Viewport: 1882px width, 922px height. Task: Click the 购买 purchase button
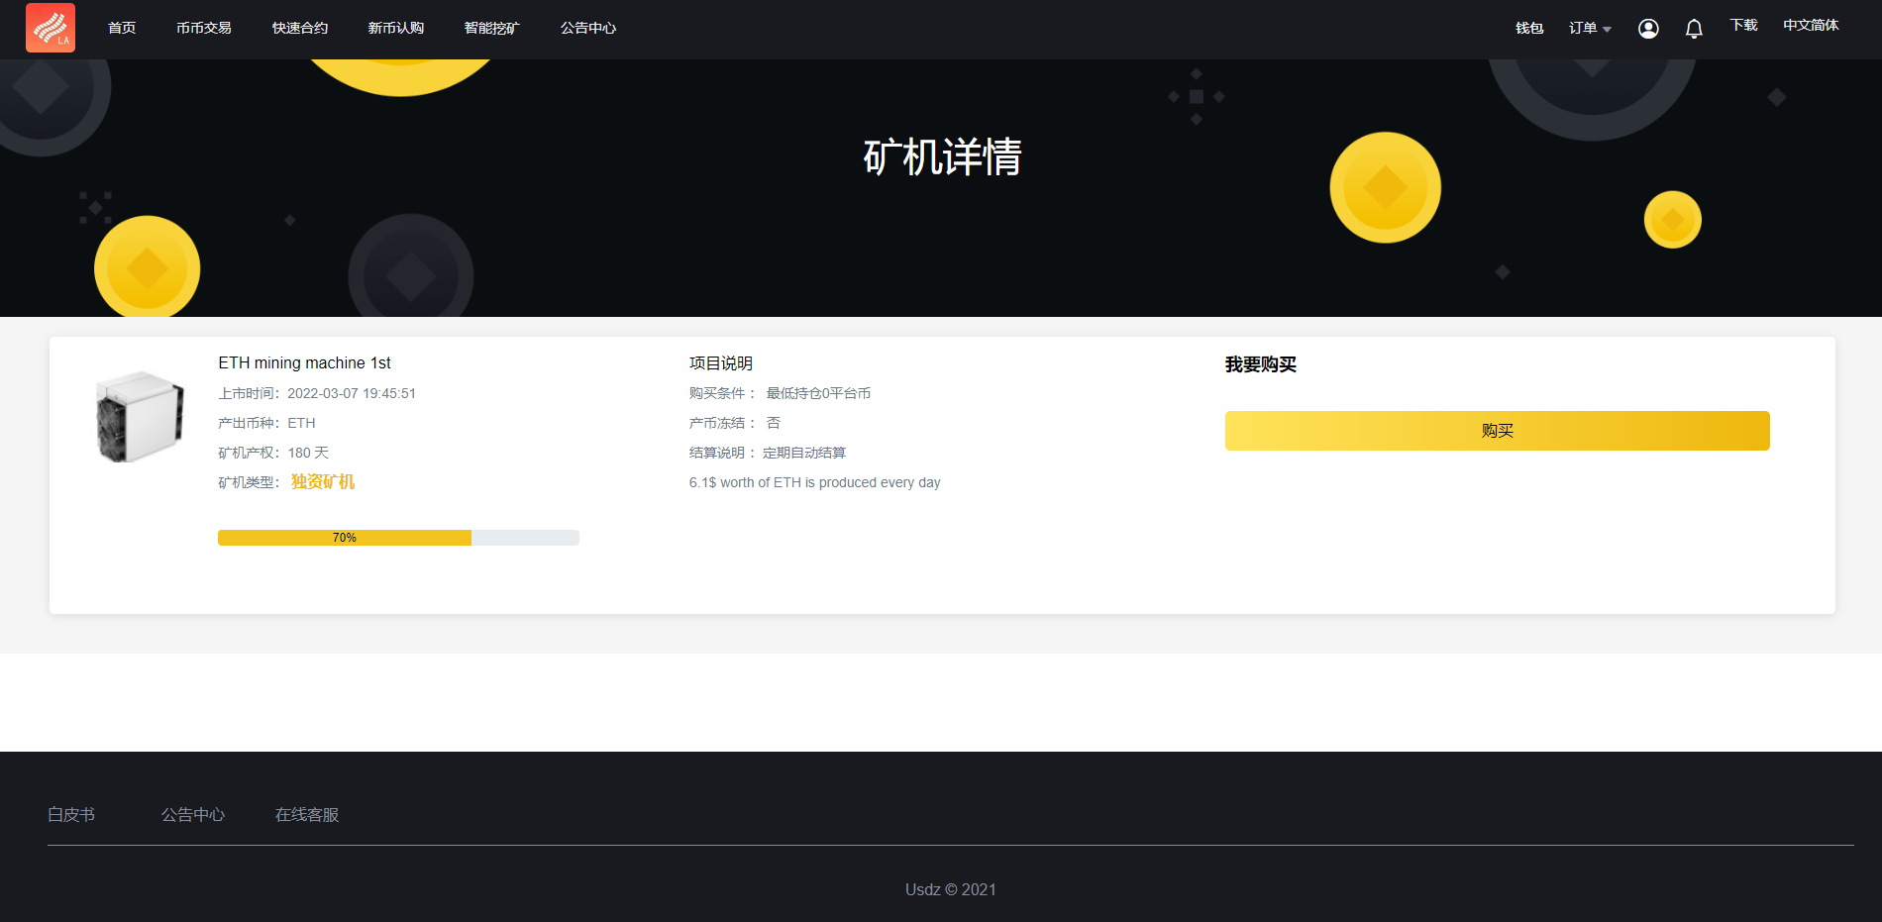pyautogui.click(x=1496, y=430)
